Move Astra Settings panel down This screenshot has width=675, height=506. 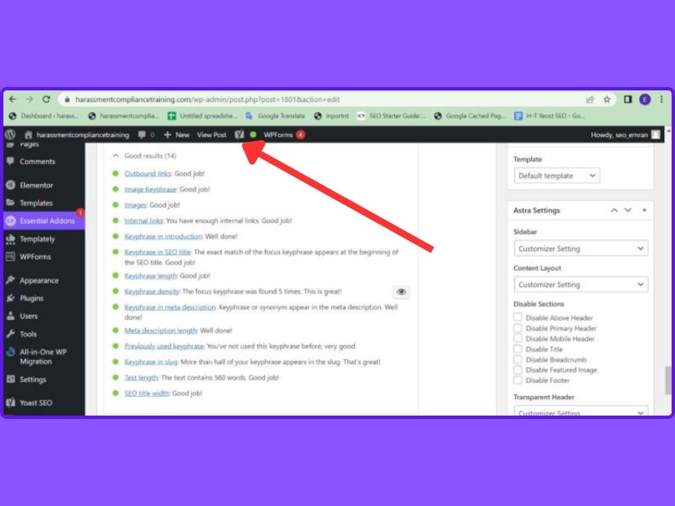[x=628, y=210]
